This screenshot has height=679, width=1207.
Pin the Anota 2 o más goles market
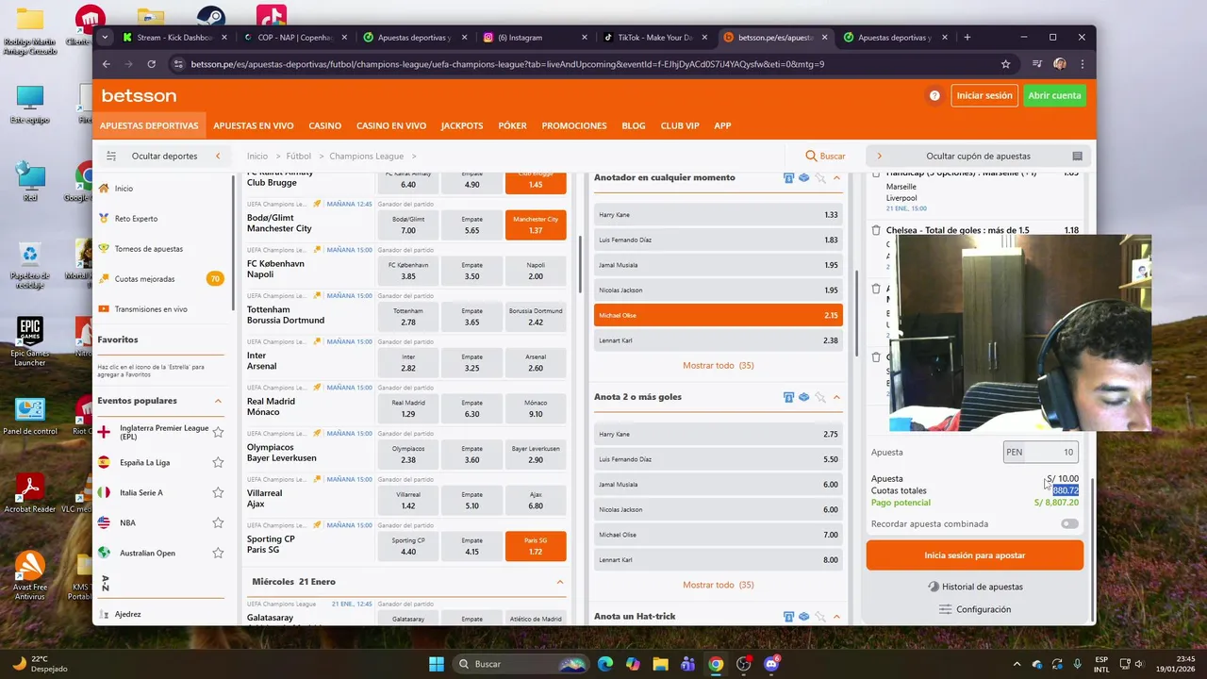pos(820,397)
